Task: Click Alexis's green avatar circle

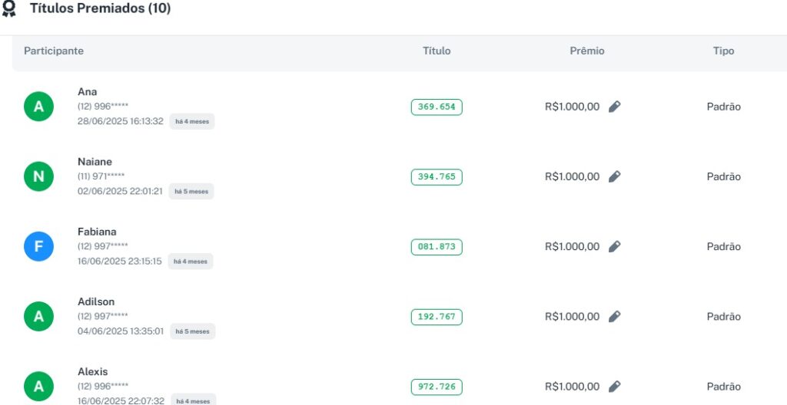Action: [x=38, y=386]
